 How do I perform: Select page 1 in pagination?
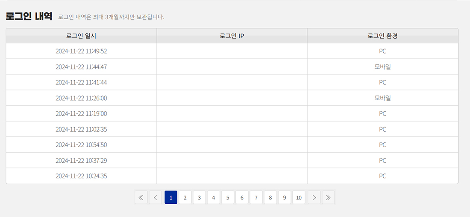(171, 197)
